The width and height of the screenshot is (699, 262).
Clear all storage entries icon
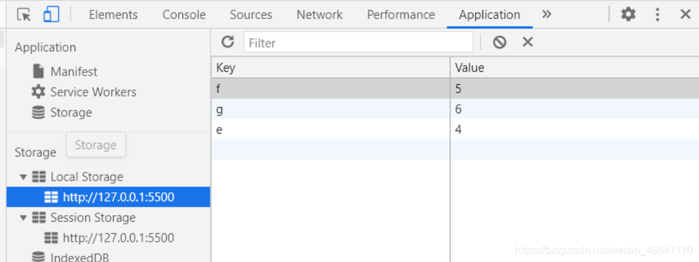[x=500, y=42]
